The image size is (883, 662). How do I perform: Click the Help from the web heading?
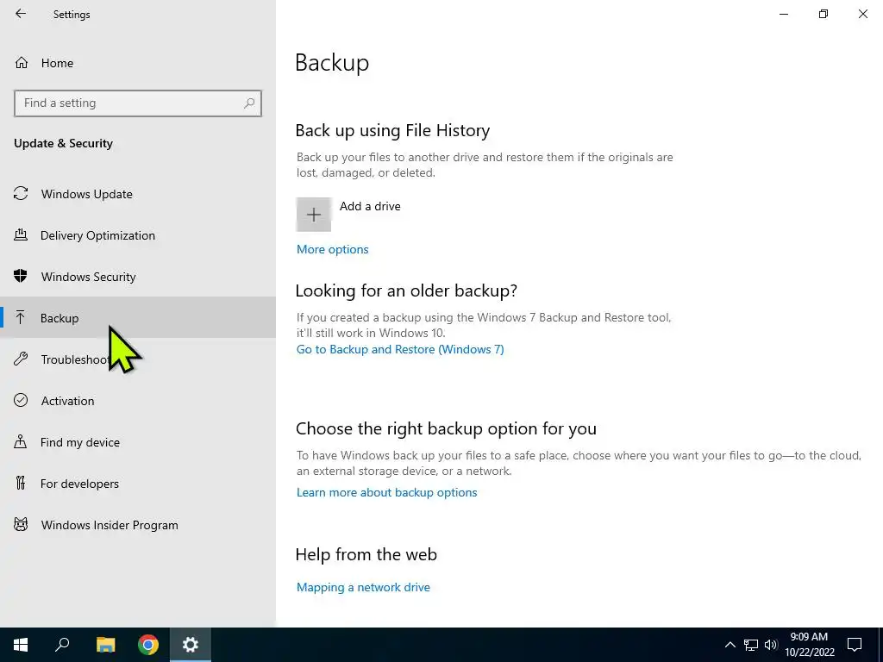pyautogui.click(x=366, y=554)
